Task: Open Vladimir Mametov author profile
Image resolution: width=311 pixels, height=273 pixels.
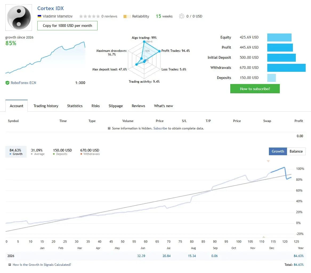Action: point(58,16)
